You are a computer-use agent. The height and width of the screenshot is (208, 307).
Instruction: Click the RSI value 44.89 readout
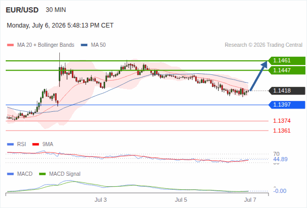(x=280, y=159)
